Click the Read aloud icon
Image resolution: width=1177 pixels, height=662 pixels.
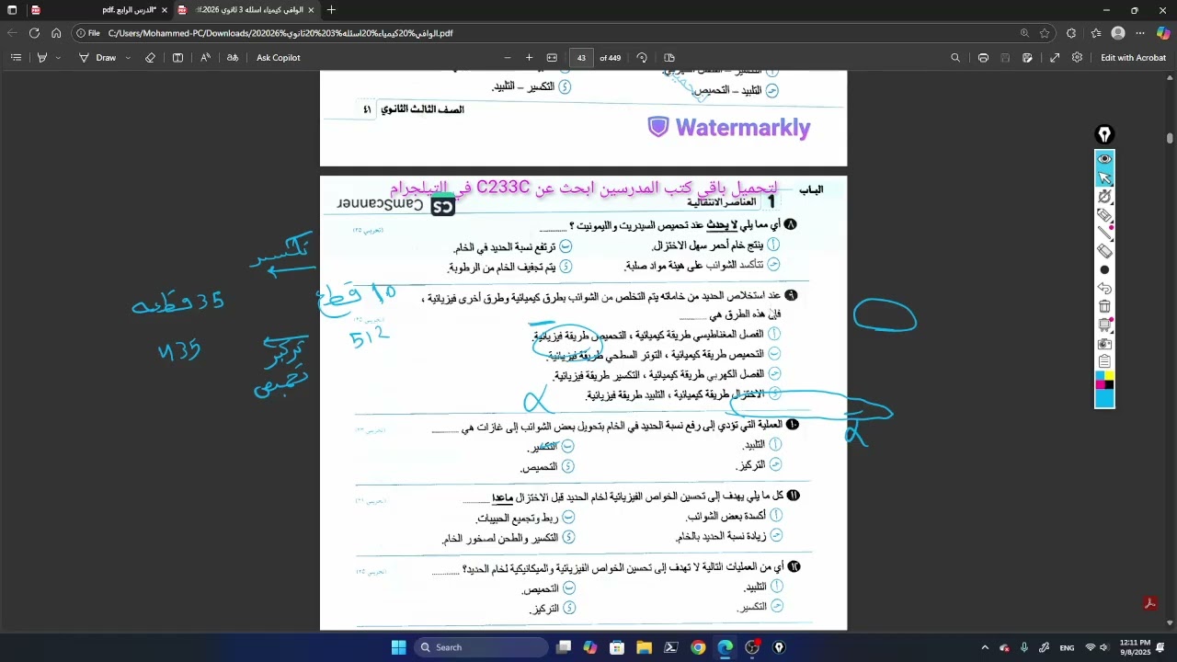pos(205,57)
